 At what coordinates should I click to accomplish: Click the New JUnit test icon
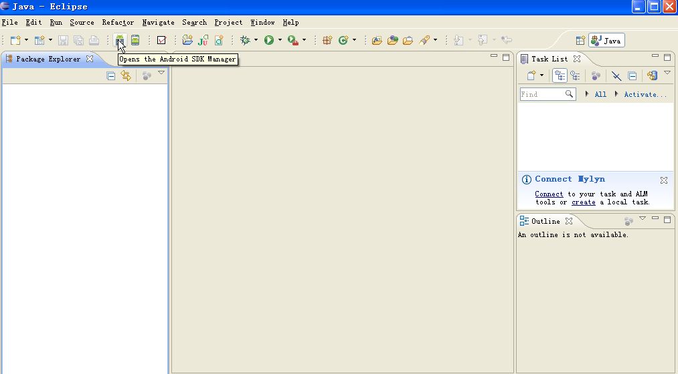(203, 40)
